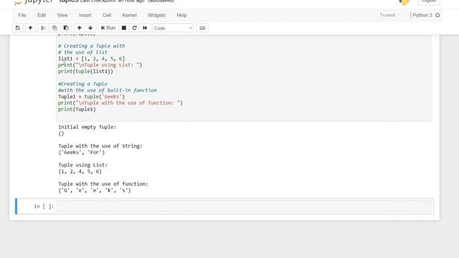Click the output 'Tuple using List:'
This screenshot has height=258, width=459.
pyautogui.click(x=83, y=165)
